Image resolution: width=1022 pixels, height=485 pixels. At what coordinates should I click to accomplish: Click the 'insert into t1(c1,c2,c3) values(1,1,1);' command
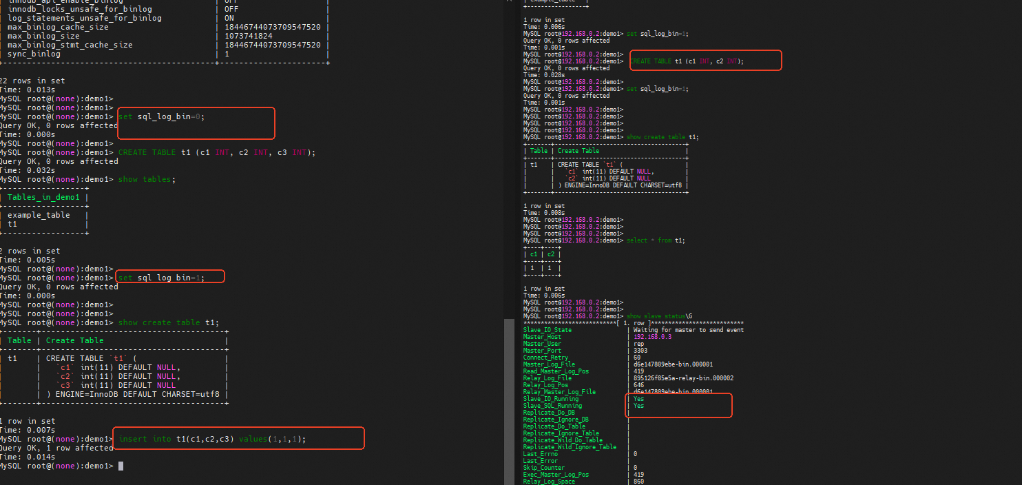pyautogui.click(x=213, y=439)
